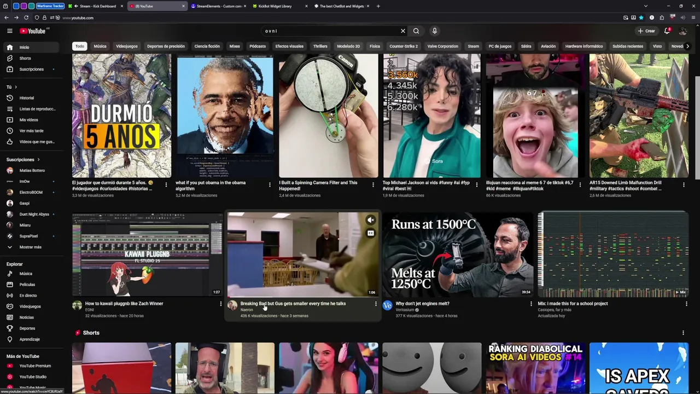Screen dimensions: 700x394
Task: Expand Mostrar más subscriptions
Action: [31, 247]
